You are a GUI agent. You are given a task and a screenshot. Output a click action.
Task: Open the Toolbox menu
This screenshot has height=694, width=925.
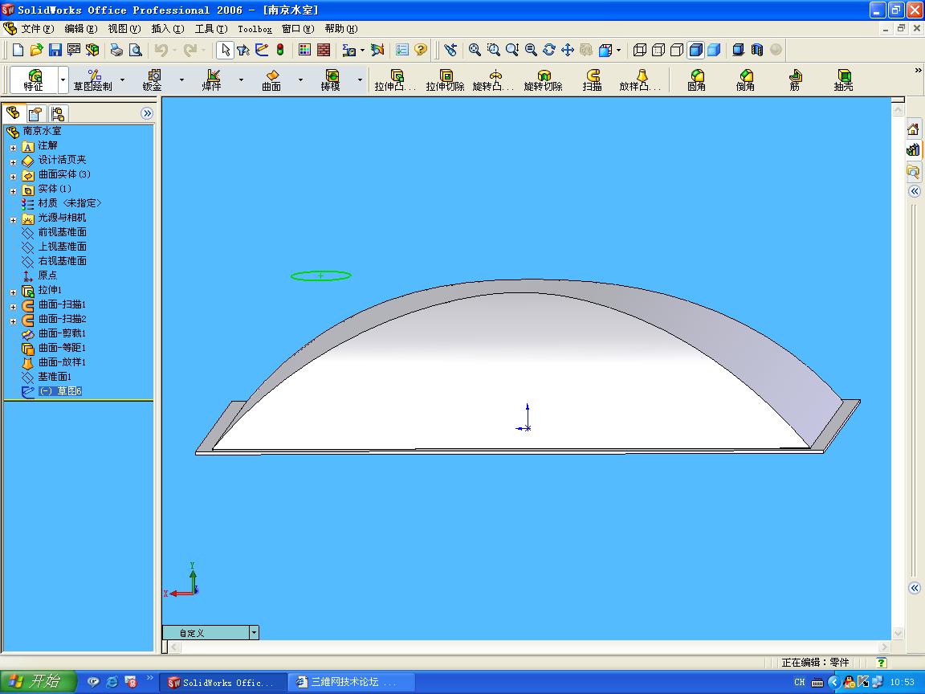[255, 29]
